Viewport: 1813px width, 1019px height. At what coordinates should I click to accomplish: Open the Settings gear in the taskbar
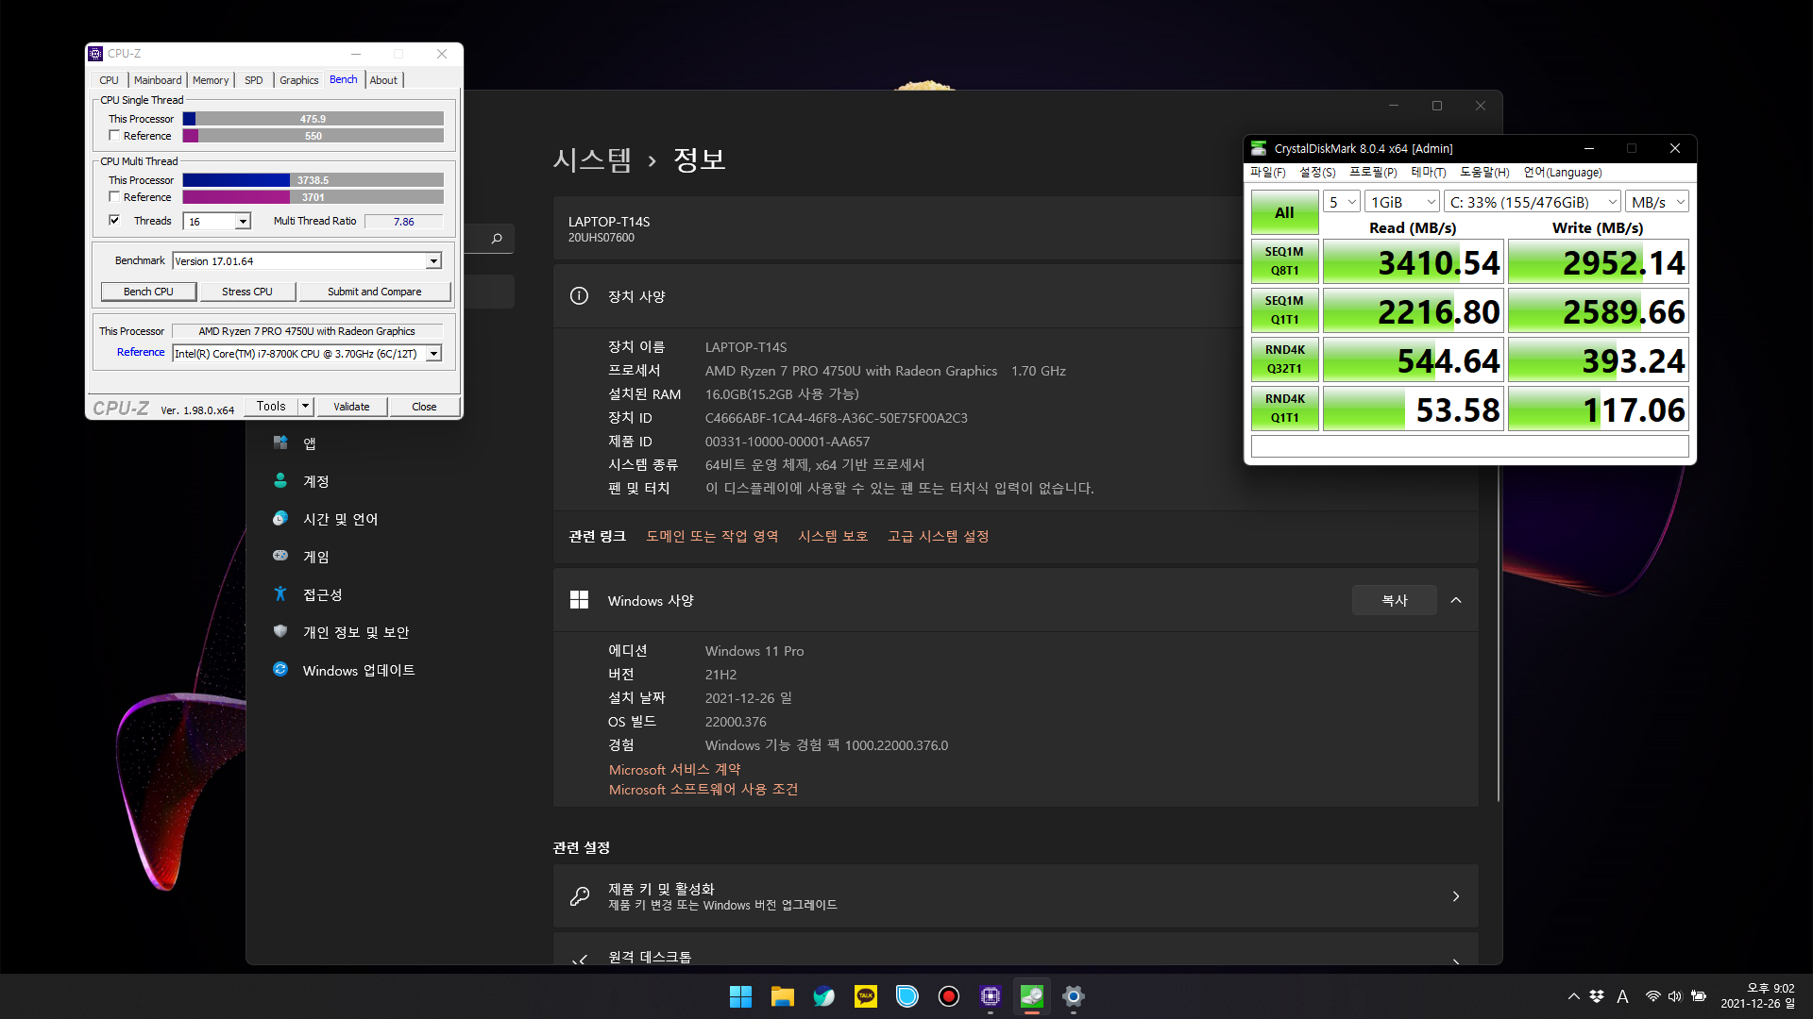[1074, 996]
